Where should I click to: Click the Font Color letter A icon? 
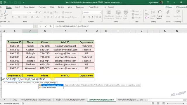tap(37, 17)
